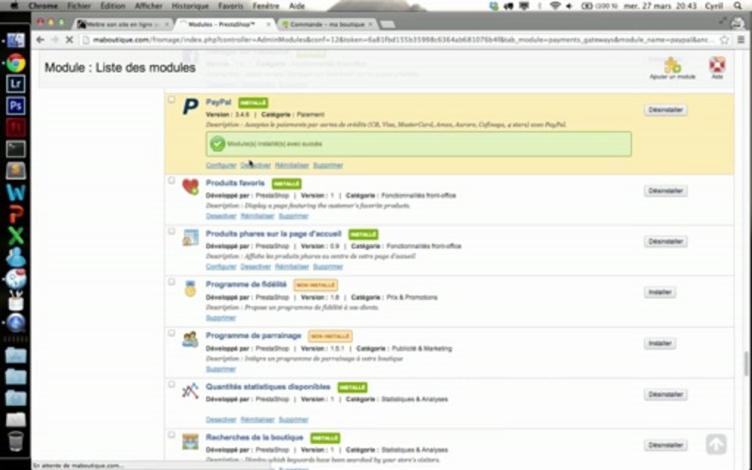The width and height of the screenshot is (752, 470).
Task: Open the Aide lifebuoy icon
Action: point(717,64)
